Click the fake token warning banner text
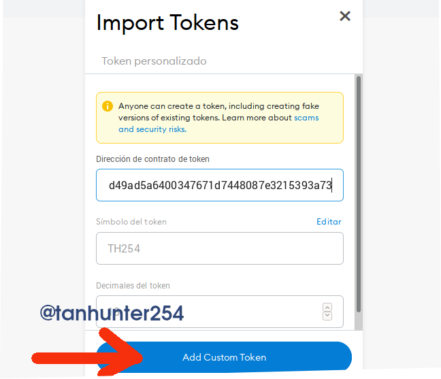 pos(218,118)
